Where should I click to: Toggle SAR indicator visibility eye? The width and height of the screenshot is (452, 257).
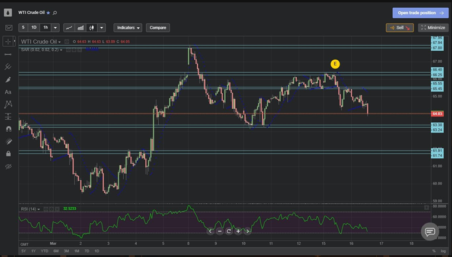tap(68, 50)
